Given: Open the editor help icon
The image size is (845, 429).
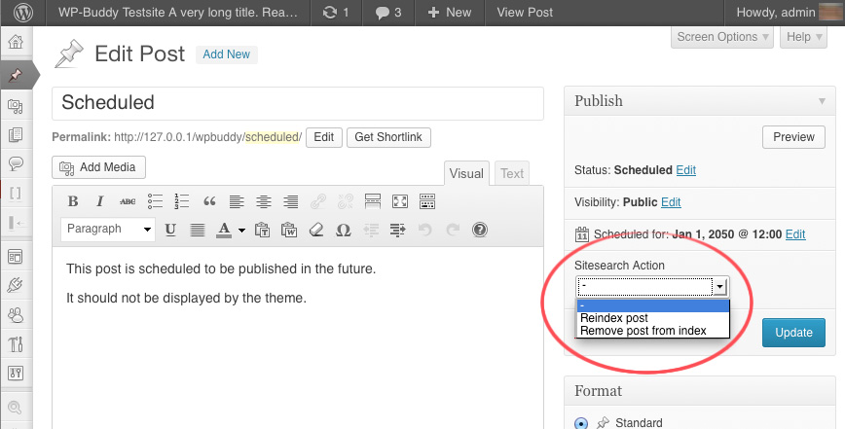Looking at the screenshot, I should point(479,231).
